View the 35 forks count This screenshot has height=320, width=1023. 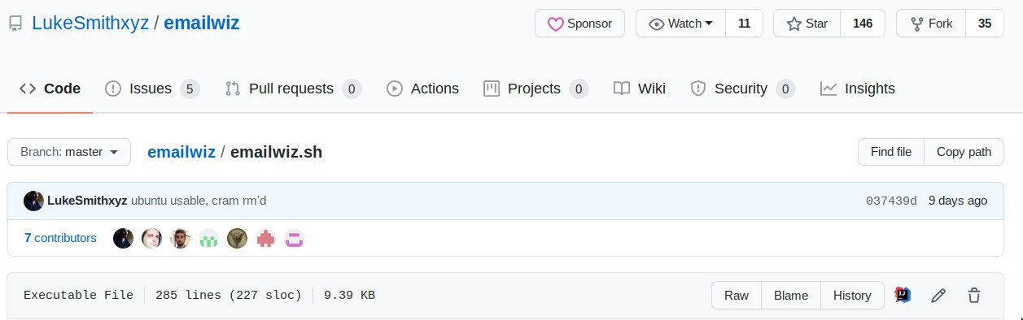[985, 24]
